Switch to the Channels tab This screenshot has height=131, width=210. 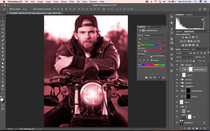(186, 49)
